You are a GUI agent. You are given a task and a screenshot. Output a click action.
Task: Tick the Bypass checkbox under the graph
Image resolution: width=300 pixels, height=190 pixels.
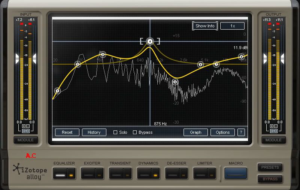coord(135,132)
